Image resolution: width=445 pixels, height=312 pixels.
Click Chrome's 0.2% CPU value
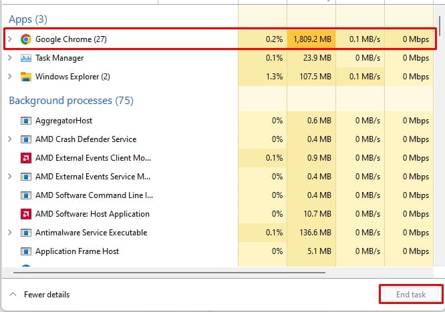click(x=274, y=39)
